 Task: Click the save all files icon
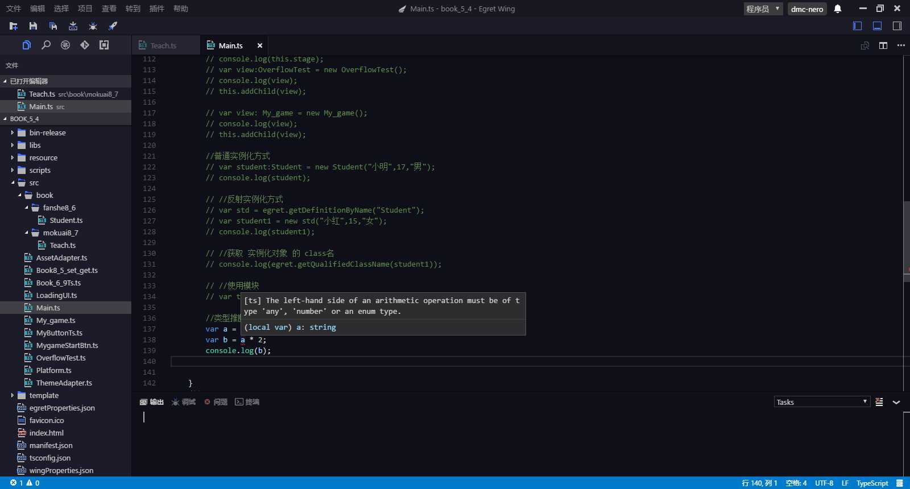click(53, 26)
